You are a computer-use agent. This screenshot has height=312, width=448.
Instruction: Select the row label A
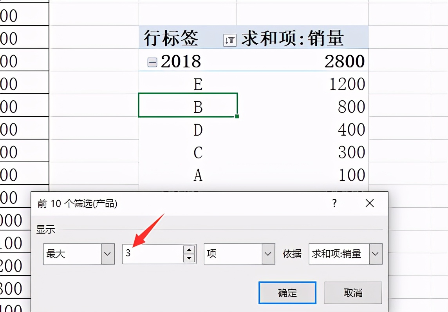tap(198, 175)
